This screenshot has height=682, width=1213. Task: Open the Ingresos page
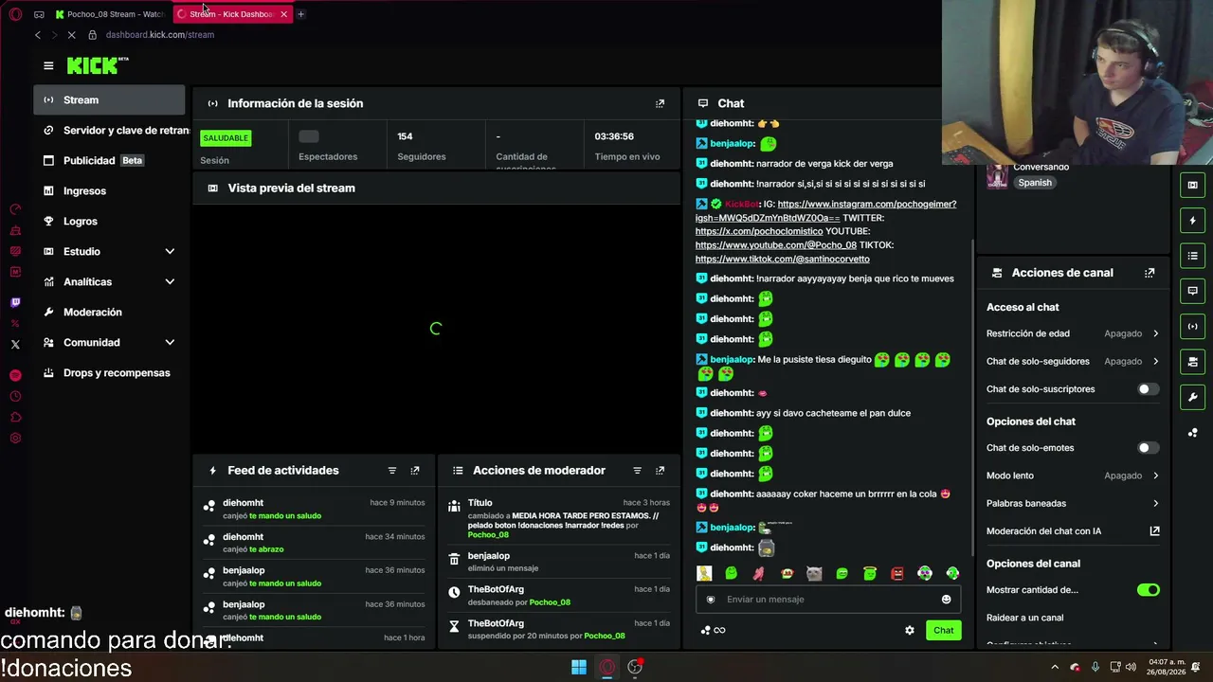pos(109,190)
